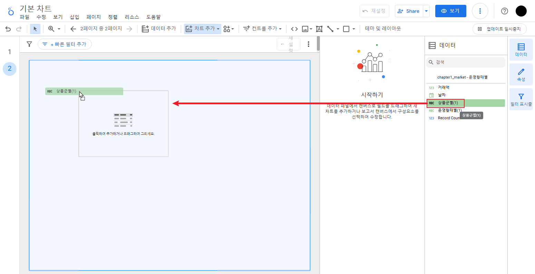
Task: Select the 운영형태별(1) field
Action: 466,110
